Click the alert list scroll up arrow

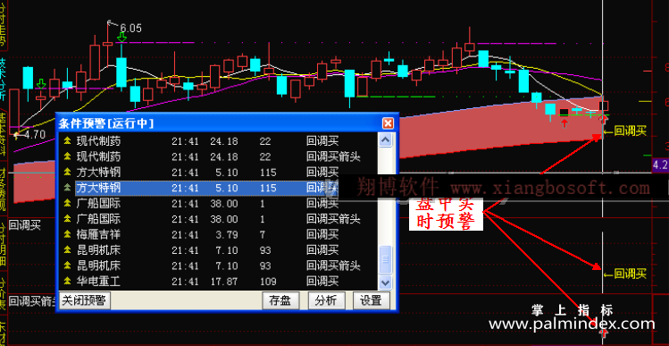(x=385, y=139)
